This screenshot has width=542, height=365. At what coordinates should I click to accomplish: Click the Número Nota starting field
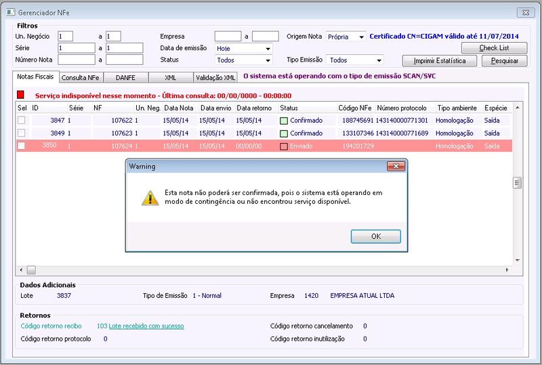[77, 60]
